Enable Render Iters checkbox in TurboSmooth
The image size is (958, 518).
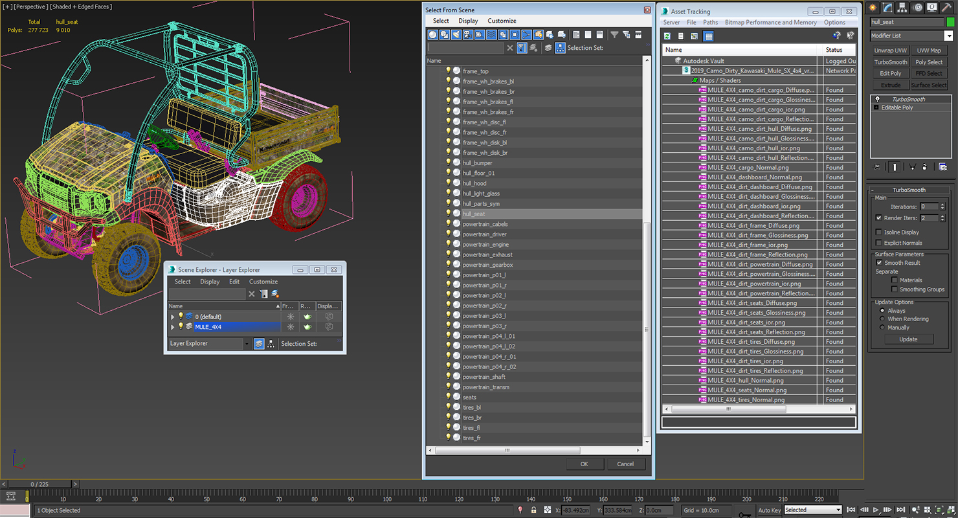tap(878, 218)
